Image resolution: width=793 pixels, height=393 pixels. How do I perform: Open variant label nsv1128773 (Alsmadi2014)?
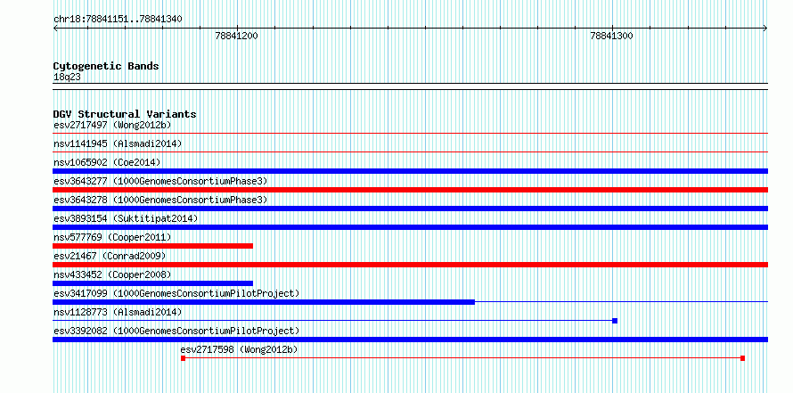[118, 312]
